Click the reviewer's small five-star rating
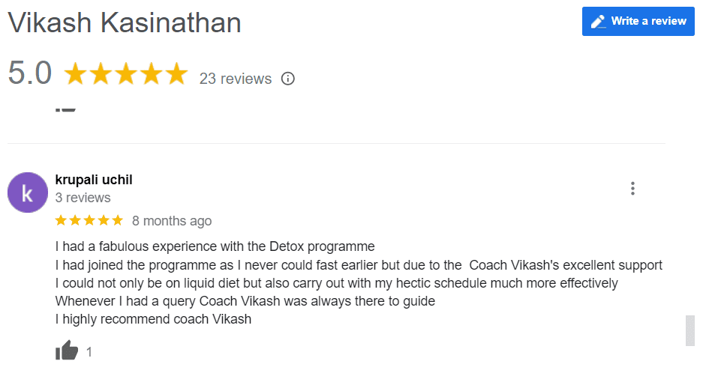 coord(89,220)
